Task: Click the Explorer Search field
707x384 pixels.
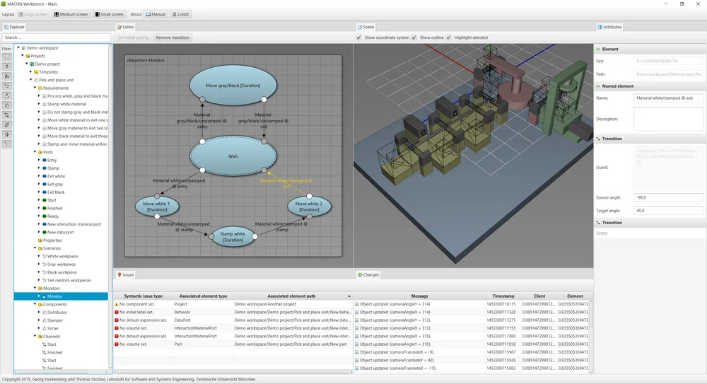Action: coord(57,37)
